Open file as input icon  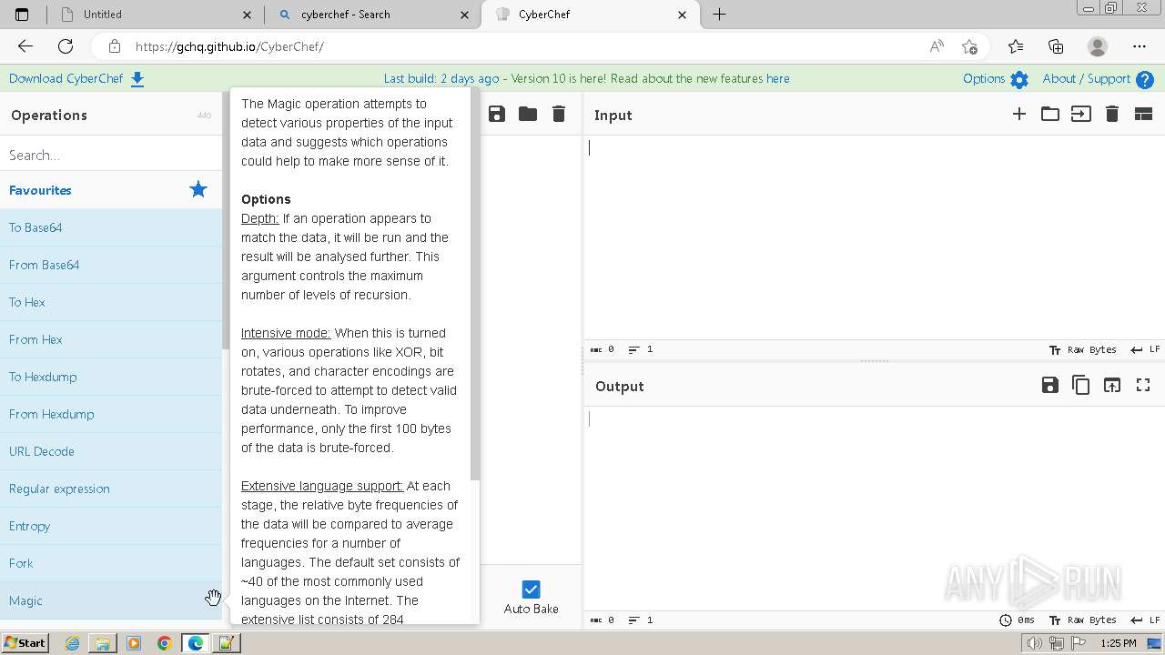click(1081, 114)
